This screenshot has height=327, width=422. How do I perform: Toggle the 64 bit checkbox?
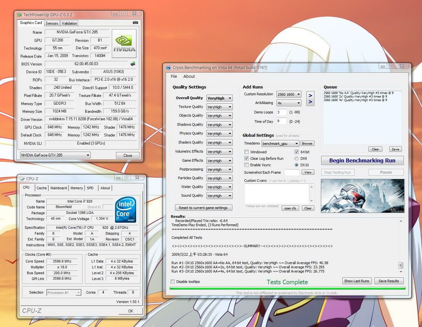pos(297,152)
